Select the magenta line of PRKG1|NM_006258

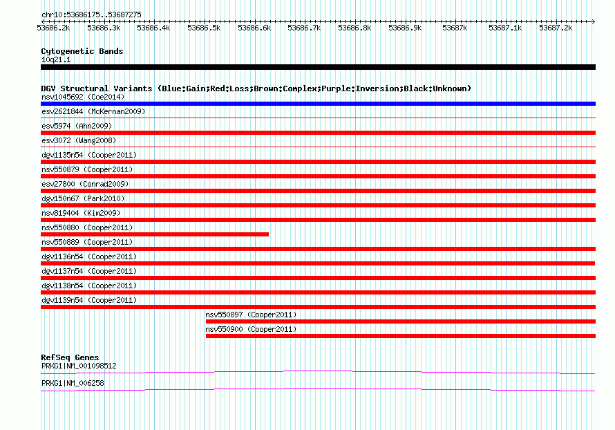318,389
